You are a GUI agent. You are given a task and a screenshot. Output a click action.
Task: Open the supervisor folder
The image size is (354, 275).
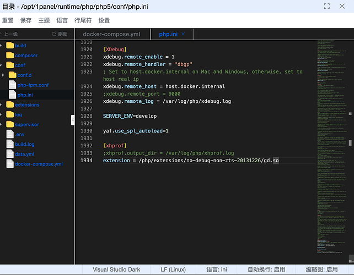tap(27, 124)
